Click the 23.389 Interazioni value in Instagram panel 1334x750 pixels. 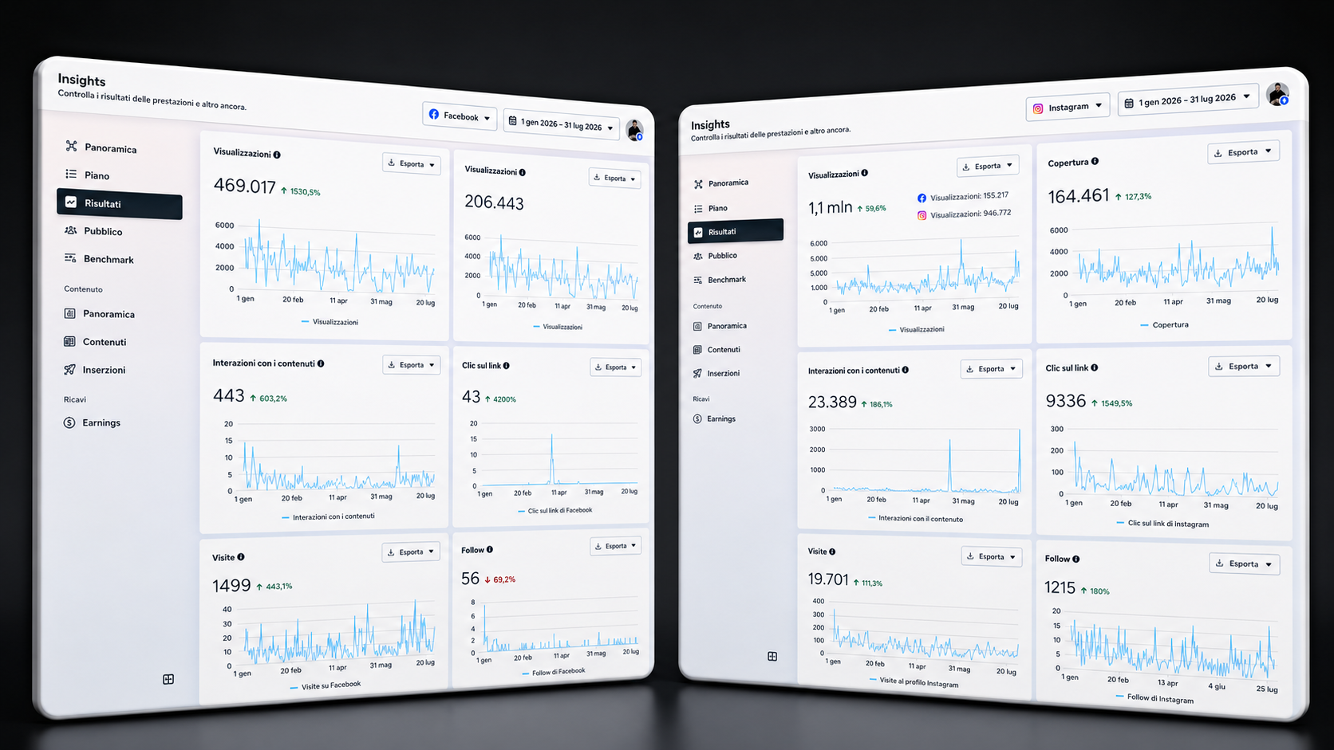pos(832,402)
